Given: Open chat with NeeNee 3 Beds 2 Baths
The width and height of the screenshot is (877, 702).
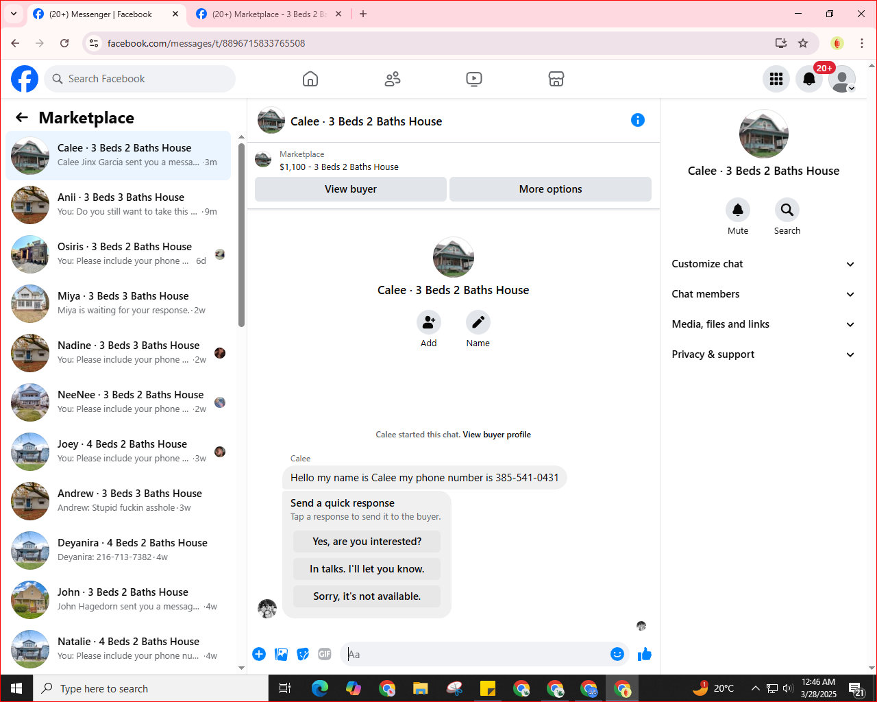Looking at the screenshot, I should pyautogui.click(x=118, y=402).
